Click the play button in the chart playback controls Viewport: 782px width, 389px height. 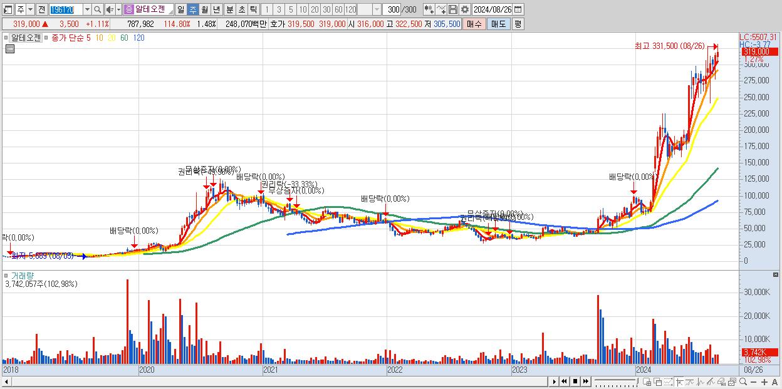coord(555,381)
